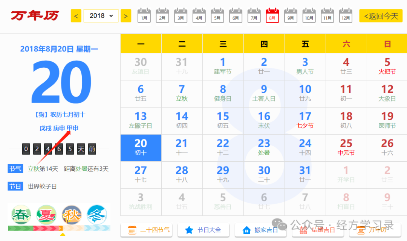Select the 春 spring season icon
Image resolution: width=407 pixels, height=241 pixels.
tap(21, 215)
